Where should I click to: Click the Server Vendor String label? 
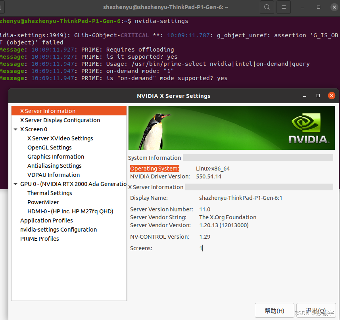click(x=158, y=217)
